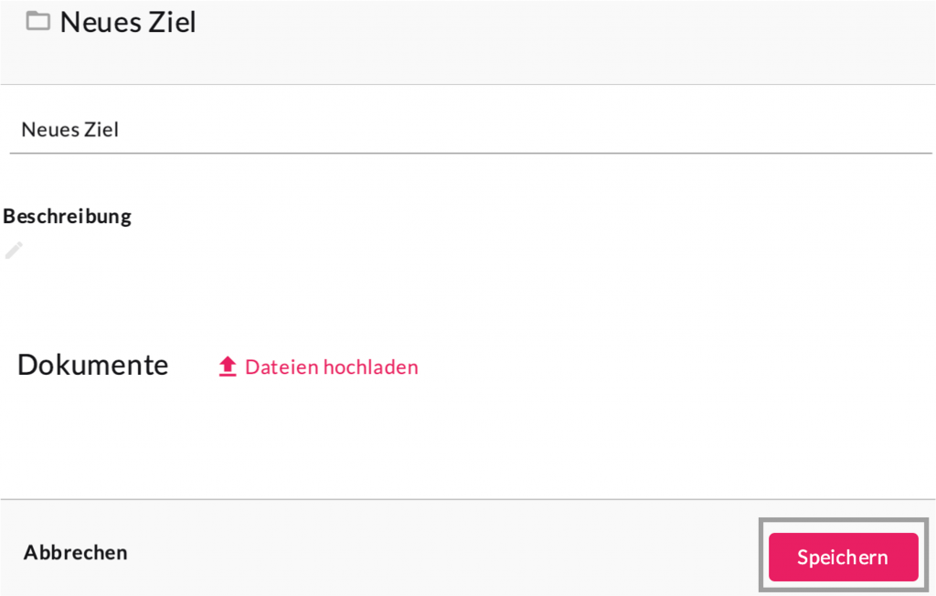
Task: Focus the goal name field containing Neues Ziel
Action: tap(457, 130)
